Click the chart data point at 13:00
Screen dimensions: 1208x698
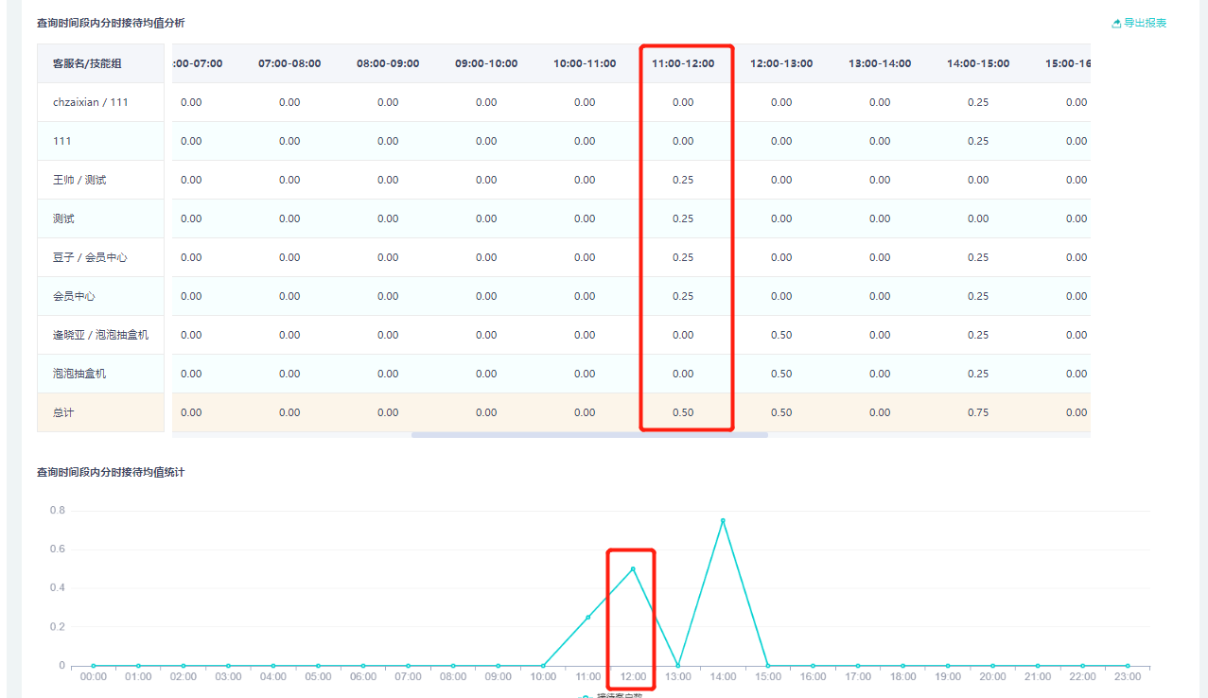[678, 666]
